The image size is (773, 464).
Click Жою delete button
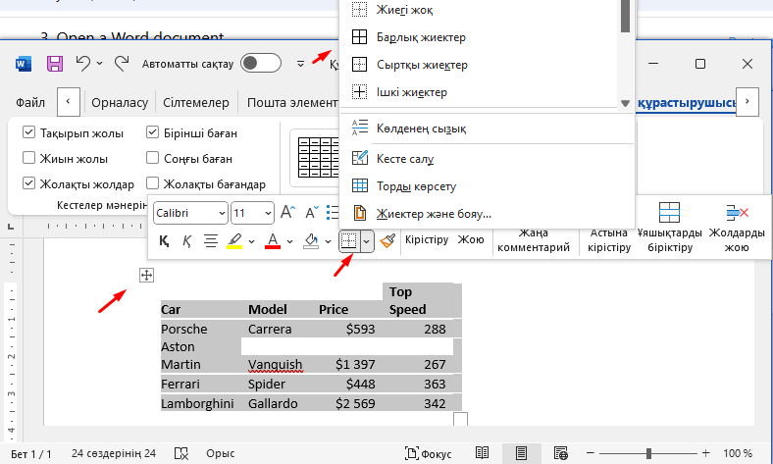coord(471,239)
